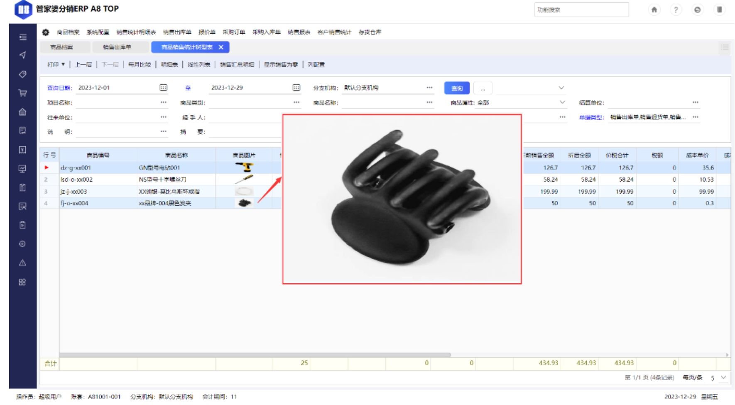Open 销售统计明细表 from the shortcut menu
735x405 pixels.
(x=136, y=32)
